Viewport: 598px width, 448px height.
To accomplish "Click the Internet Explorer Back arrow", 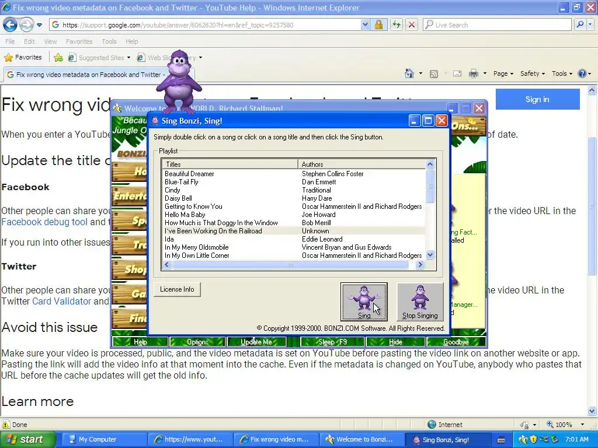I will pyautogui.click(x=11, y=25).
